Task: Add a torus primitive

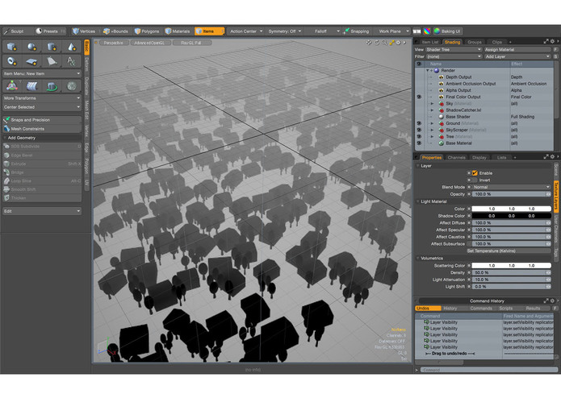Action: pyautogui.click(x=12, y=61)
